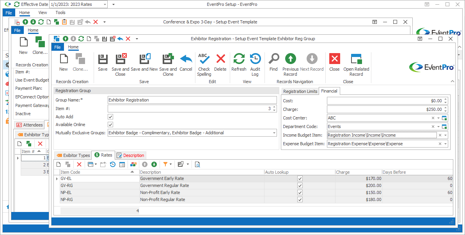This screenshot has width=465, height=235.
Task: Refresh the record using the ribbon
Action: click(x=239, y=62)
